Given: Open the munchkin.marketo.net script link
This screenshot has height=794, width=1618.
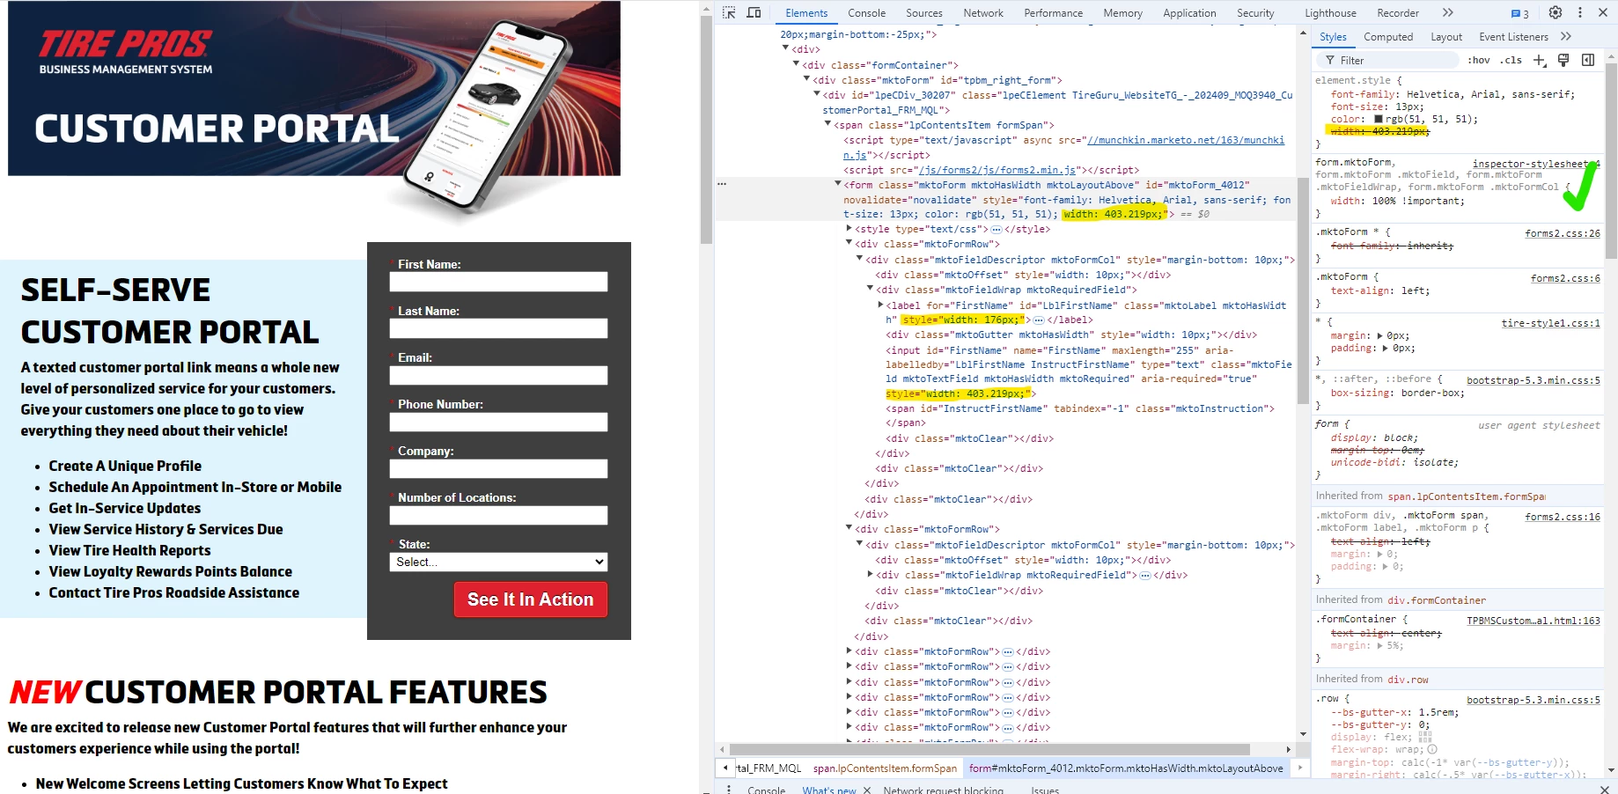Looking at the screenshot, I should pos(1185,140).
